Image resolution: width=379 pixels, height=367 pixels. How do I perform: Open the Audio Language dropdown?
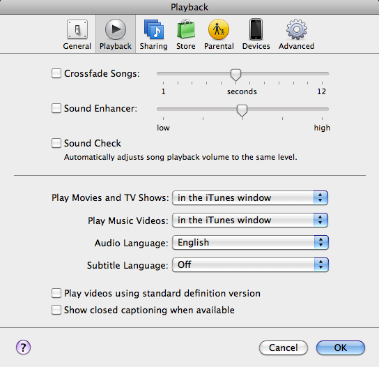(250, 243)
